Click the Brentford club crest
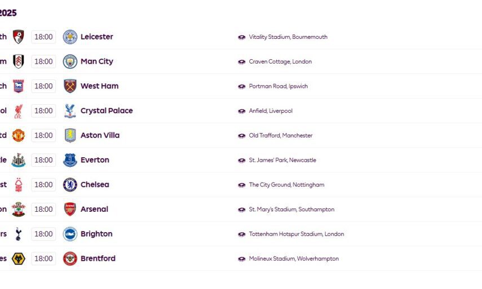The image size is (482, 289). 70,259
